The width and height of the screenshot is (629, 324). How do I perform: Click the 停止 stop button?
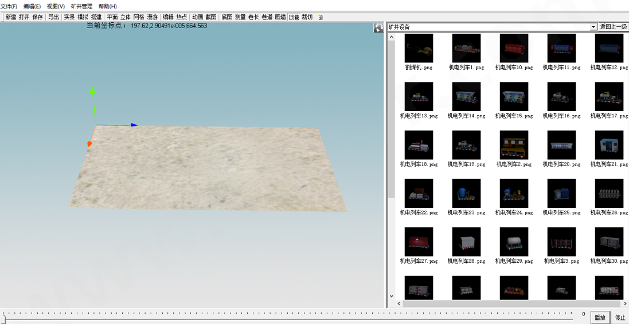(620, 317)
